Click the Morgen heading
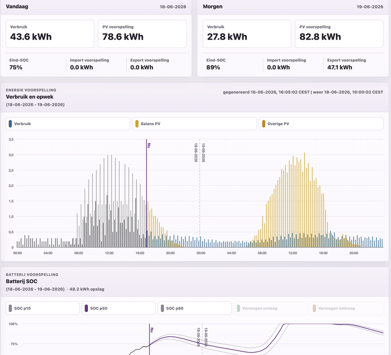The image size is (391, 355). click(x=213, y=6)
